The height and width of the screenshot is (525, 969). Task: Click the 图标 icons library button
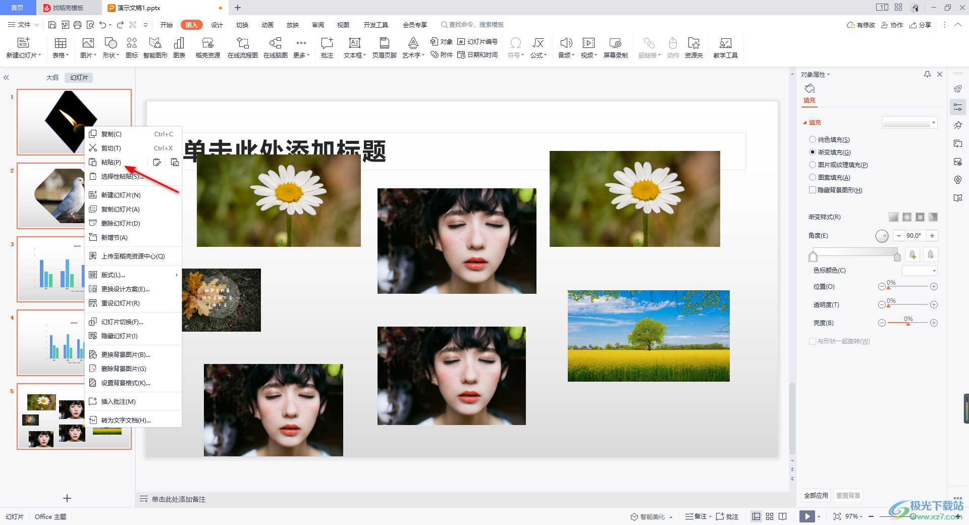132,43
